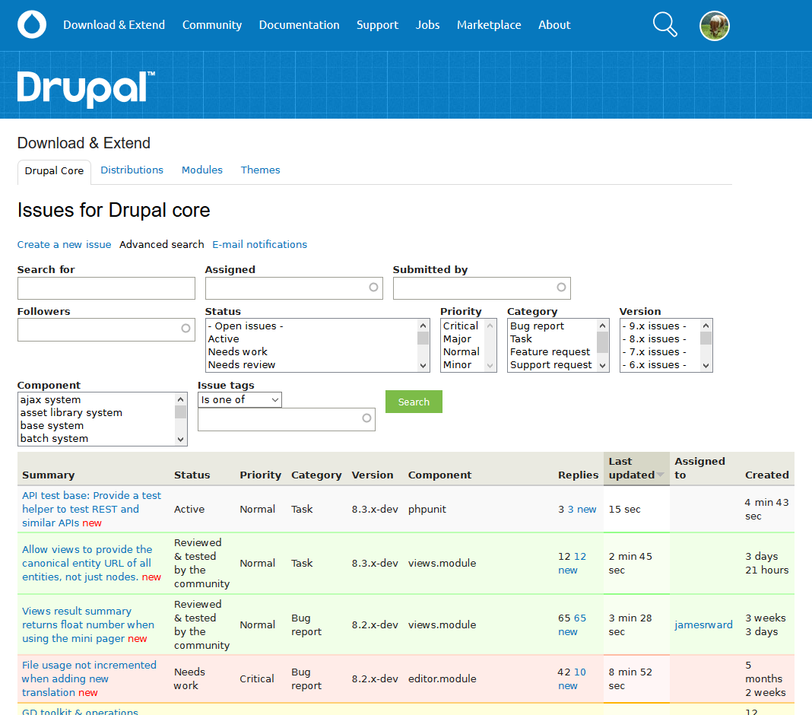Sort table by Priority column header
The width and height of the screenshot is (812, 715).
(261, 475)
